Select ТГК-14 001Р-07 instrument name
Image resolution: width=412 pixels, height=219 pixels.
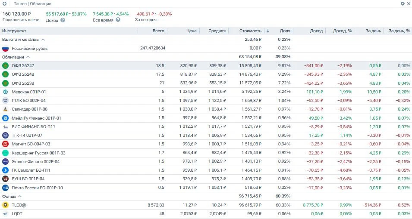(x=27, y=136)
